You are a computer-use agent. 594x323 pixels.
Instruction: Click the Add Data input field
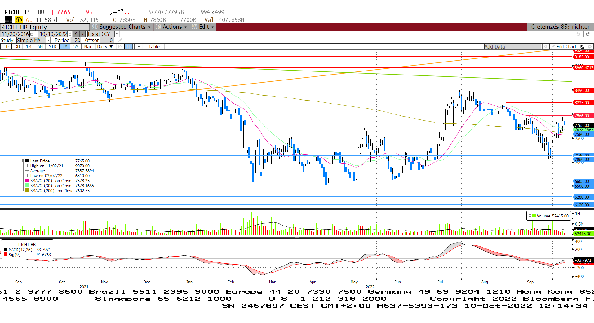(513, 47)
